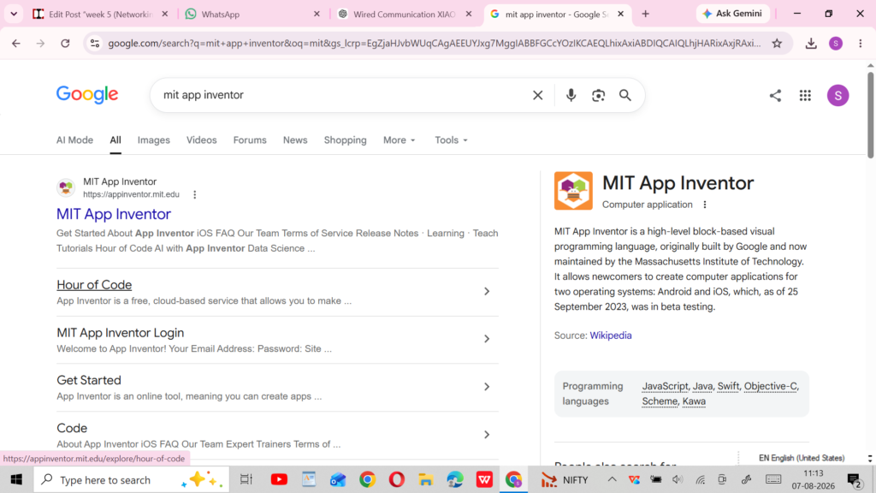Select the Images search tab
876x493 pixels.
[154, 140]
